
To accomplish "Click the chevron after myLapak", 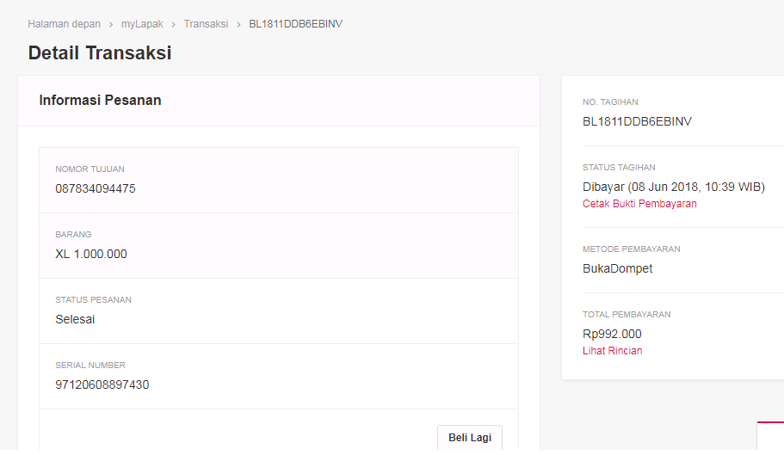I will 174,24.
